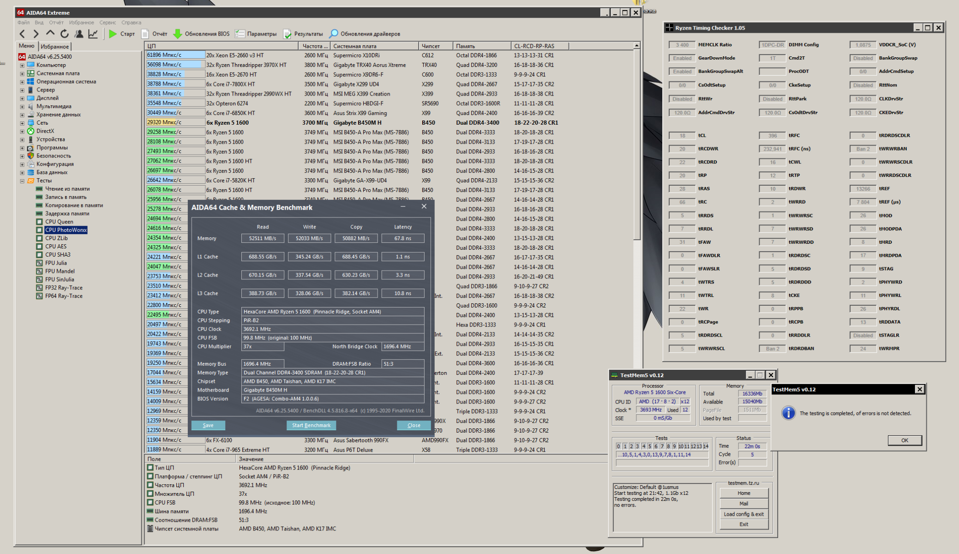Screen dimensions: 959x554
Task: Open the Сервис menu
Action: 108,22
